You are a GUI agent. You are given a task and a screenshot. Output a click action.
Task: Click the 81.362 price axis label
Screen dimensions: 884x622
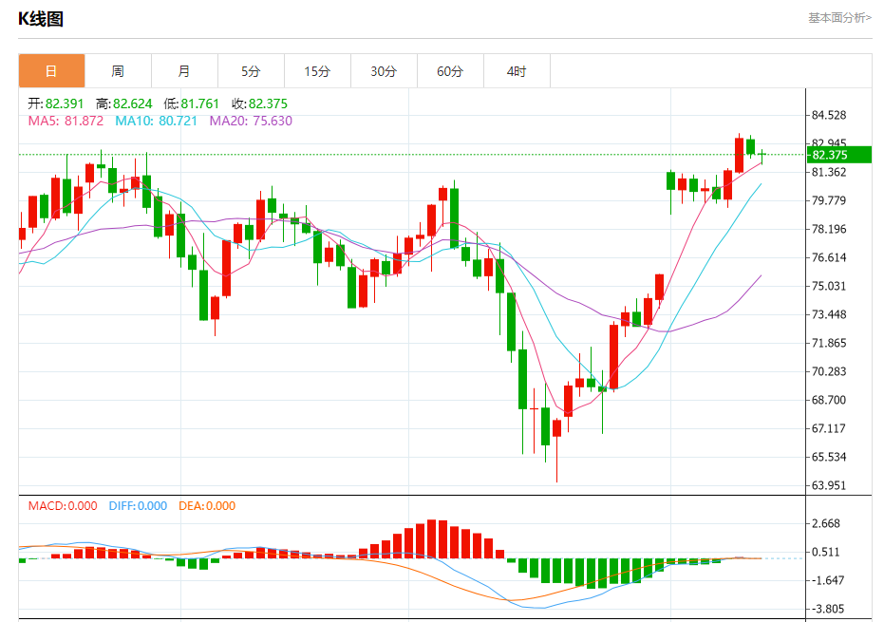click(x=829, y=172)
